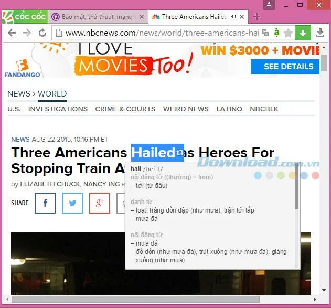Screen dimensions: 331x308
Task: Toggle Vietnamese accent icon in address bar
Action: coord(276,33)
